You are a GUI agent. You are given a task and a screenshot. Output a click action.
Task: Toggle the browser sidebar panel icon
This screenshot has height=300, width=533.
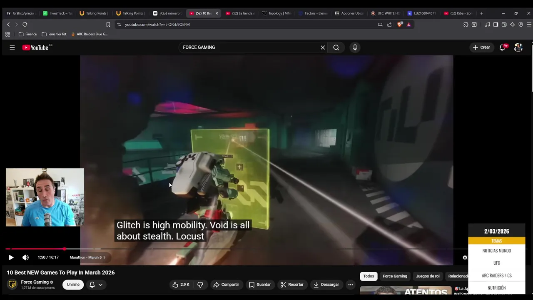tap(496, 25)
